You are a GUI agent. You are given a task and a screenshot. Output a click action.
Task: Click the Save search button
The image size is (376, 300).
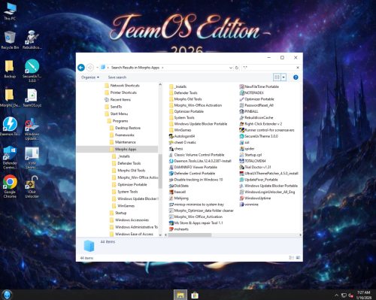click(117, 77)
